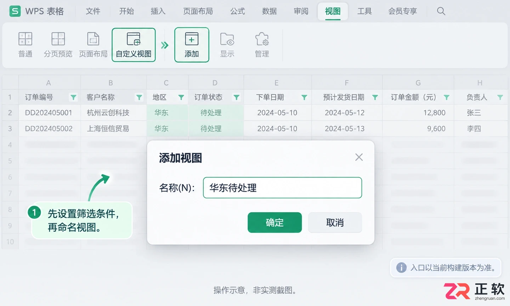Viewport: 510px width, 306px height.
Task: Open filter dropdown for 下单日期
Action: [304, 97]
